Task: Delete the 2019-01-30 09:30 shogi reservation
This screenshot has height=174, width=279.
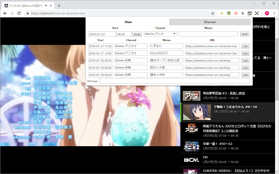Action: click(x=245, y=75)
